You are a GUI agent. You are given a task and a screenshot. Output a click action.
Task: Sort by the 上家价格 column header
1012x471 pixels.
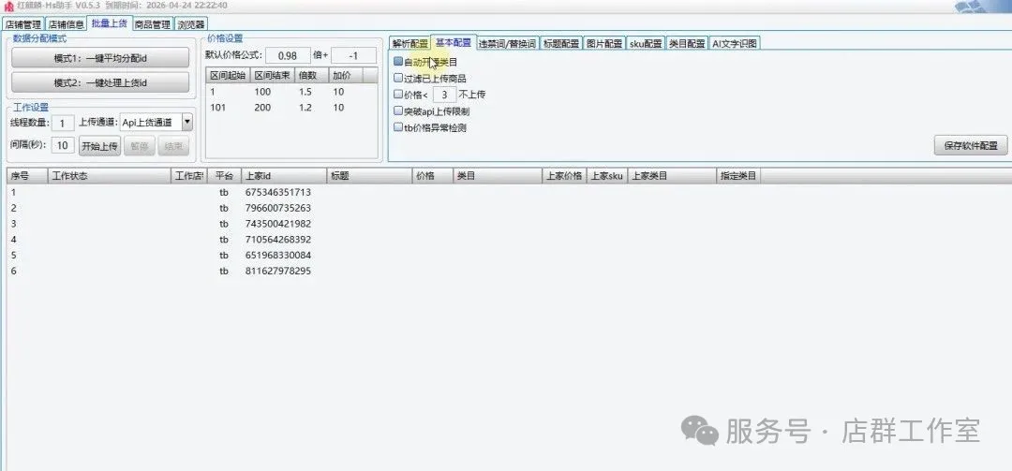[x=564, y=175]
